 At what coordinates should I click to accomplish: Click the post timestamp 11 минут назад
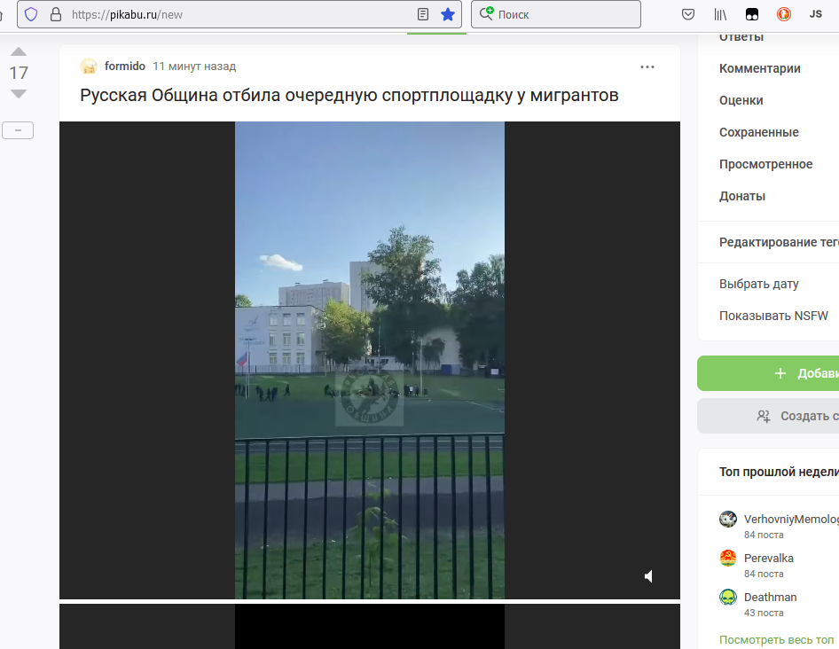194,66
